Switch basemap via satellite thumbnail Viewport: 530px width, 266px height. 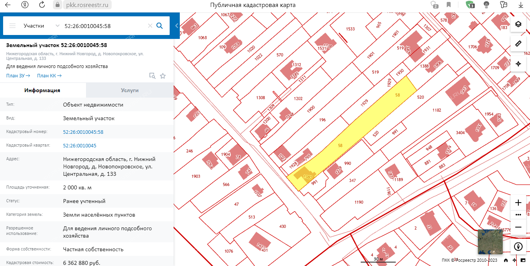[x=490, y=241]
